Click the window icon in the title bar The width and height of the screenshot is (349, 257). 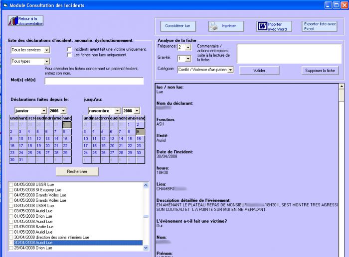pos(5,5)
